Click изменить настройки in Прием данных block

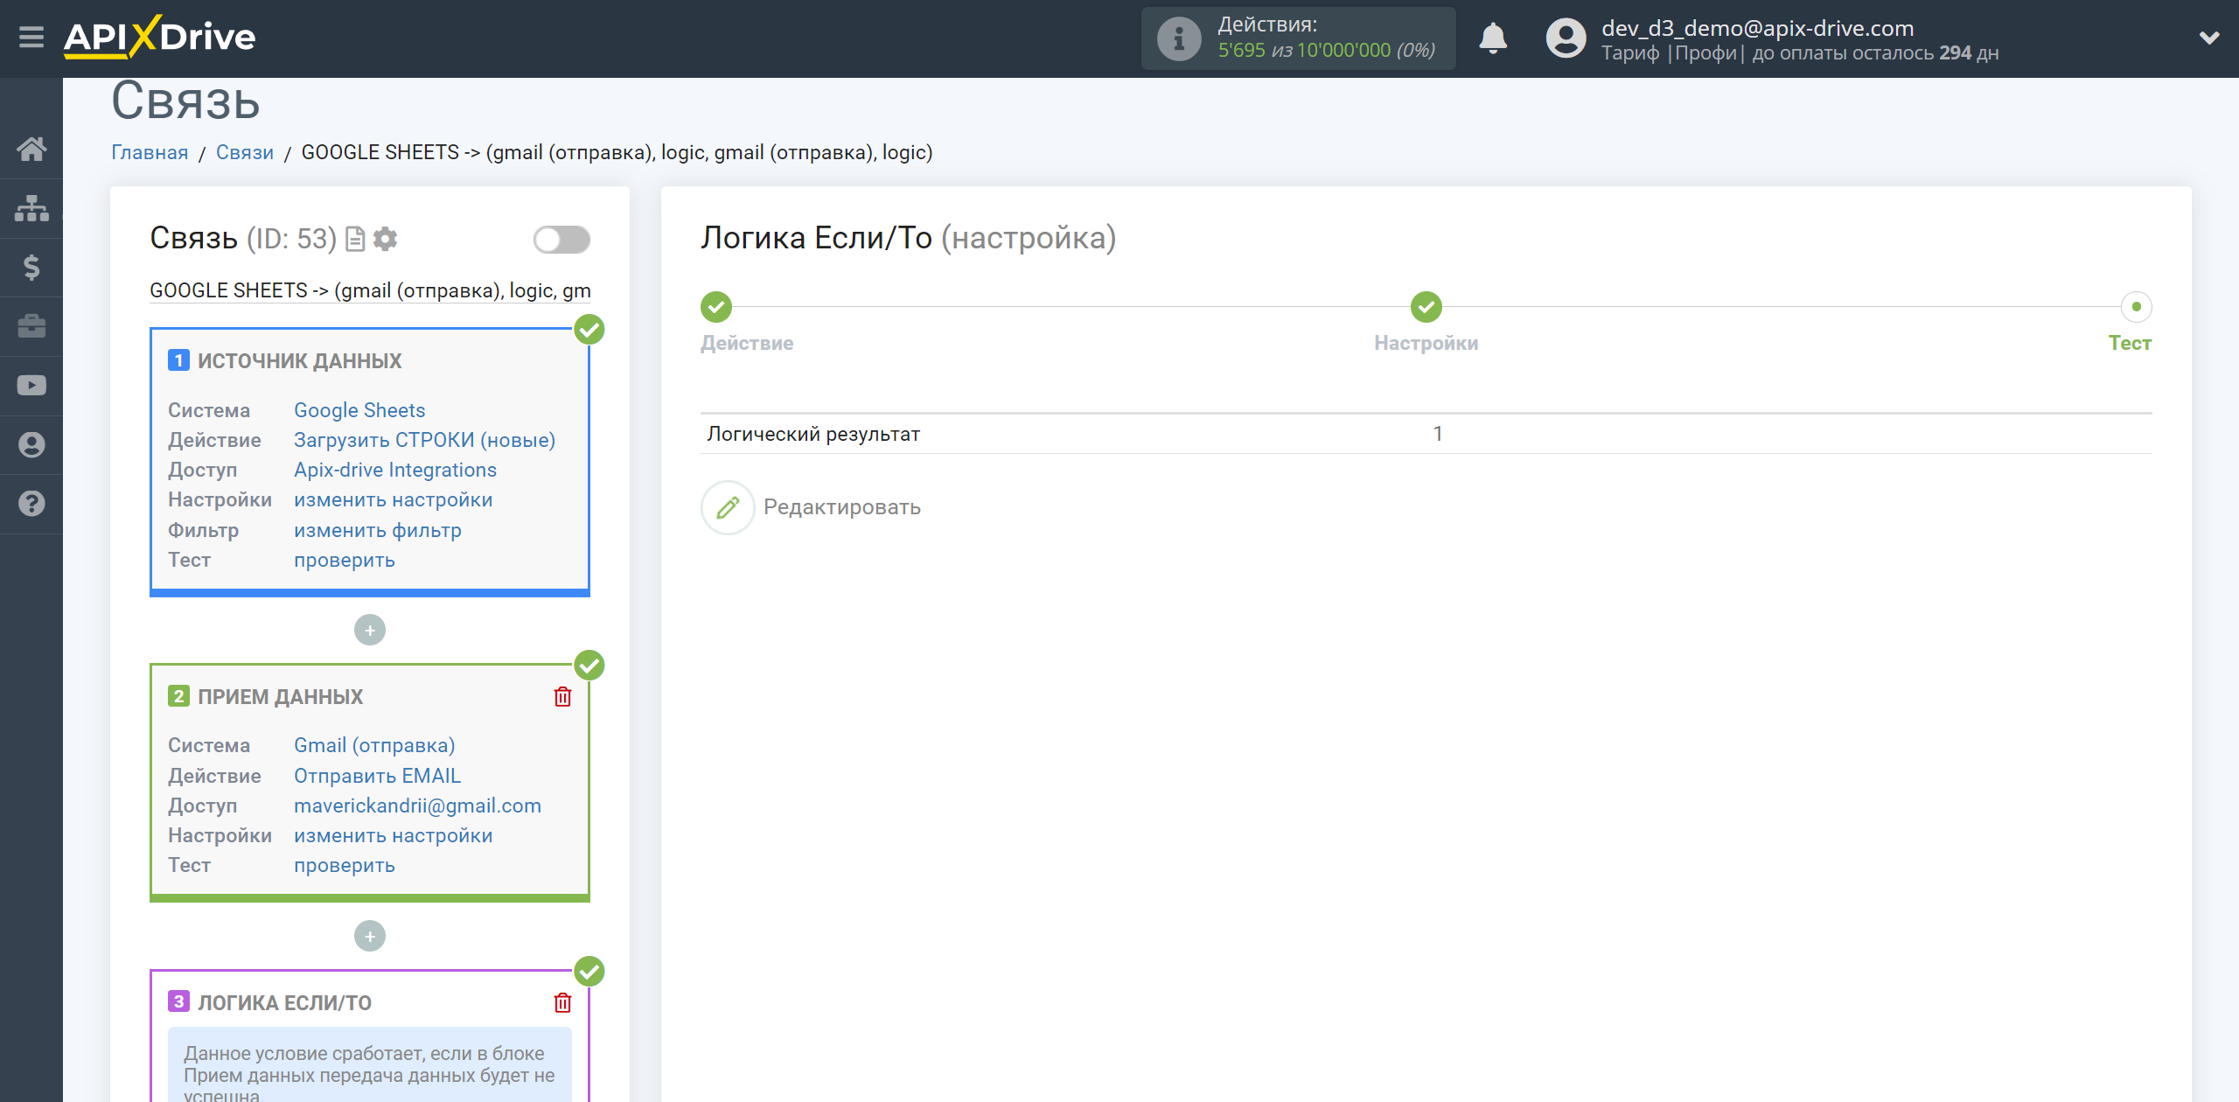(x=394, y=835)
